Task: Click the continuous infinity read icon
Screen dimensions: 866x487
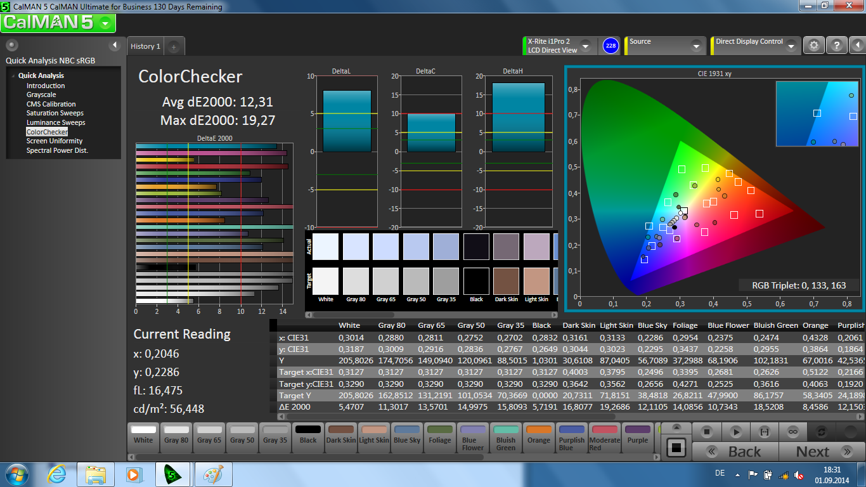Action: [792, 432]
